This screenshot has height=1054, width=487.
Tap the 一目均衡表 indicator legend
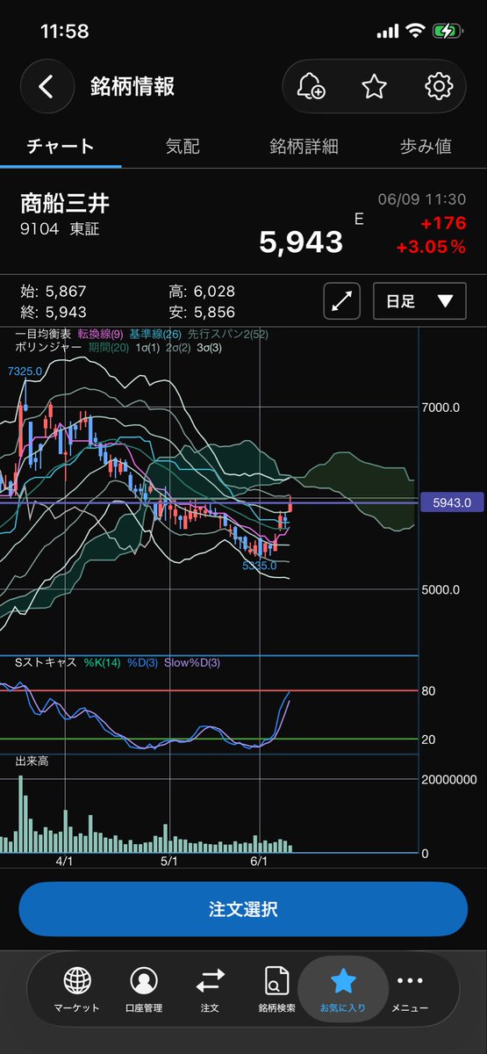coord(44,334)
